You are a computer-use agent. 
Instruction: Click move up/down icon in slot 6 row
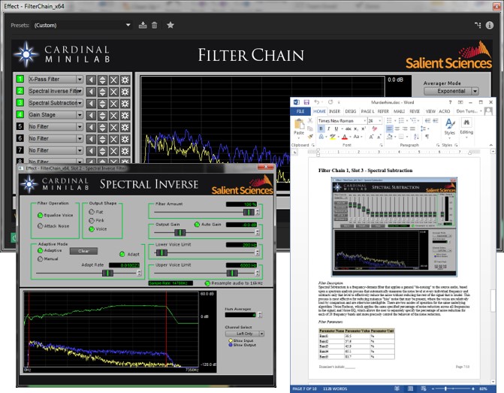pos(102,139)
